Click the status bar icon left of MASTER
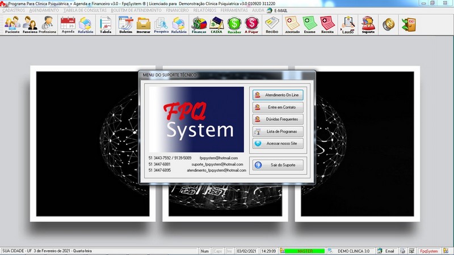The width and height of the screenshot is (454, 255). [282, 250]
